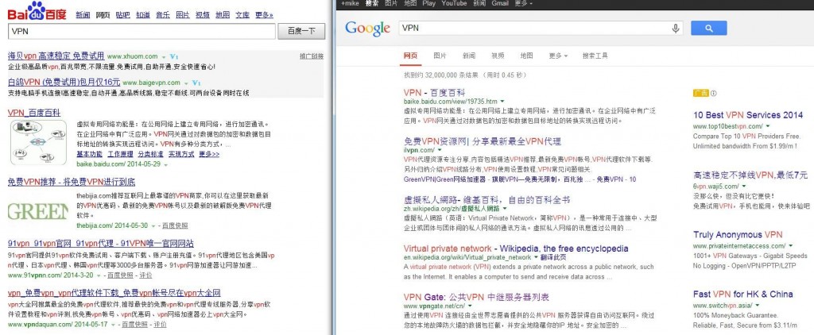Open Gmail from Google's black top bar
Screen dimensions: 814x335
[500, 4]
